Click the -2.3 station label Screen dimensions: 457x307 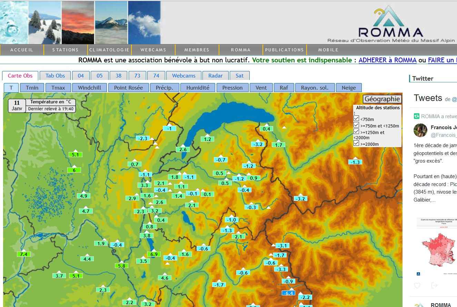[142, 138]
